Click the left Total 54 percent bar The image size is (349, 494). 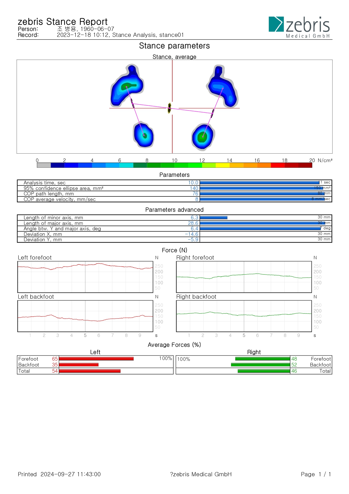pos(90,371)
